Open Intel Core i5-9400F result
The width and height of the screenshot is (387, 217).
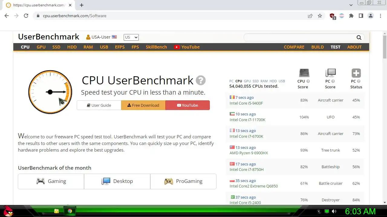pos(246,103)
